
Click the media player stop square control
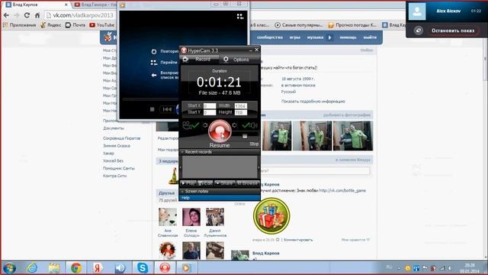click(152, 109)
